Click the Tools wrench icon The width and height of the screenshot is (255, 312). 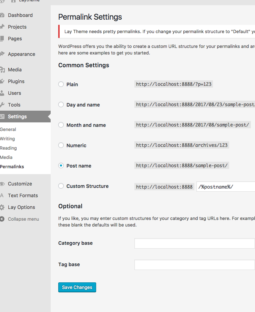(2, 105)
